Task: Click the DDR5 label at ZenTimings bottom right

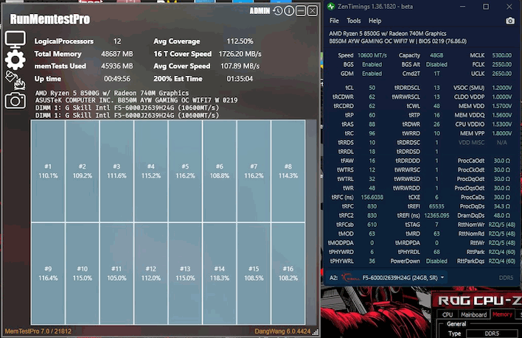Action: [x=506, y=278]
